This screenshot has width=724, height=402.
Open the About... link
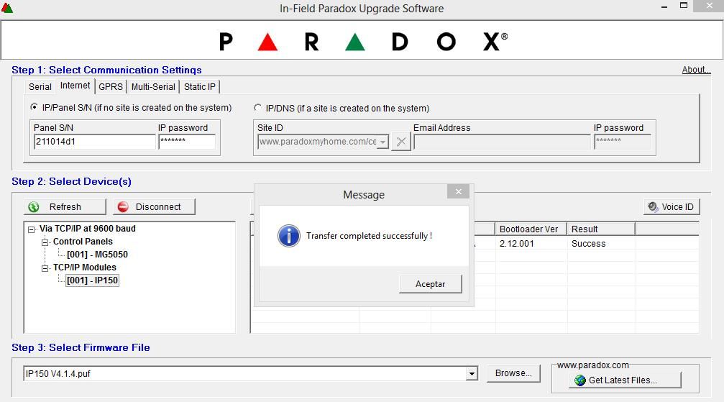coord(696,70)
